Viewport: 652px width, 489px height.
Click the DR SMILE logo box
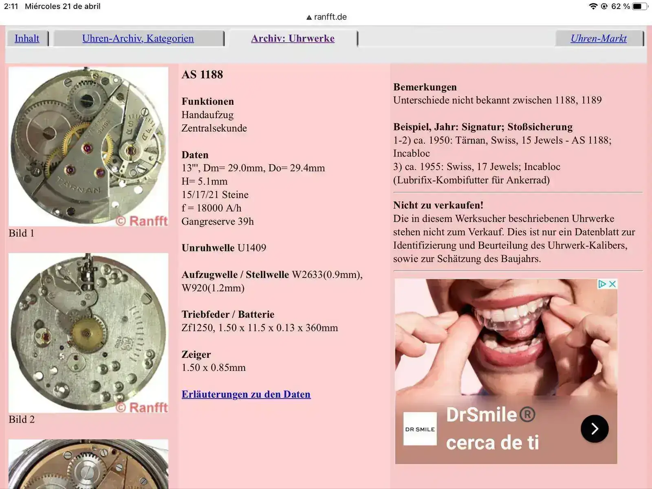point(420,429)
